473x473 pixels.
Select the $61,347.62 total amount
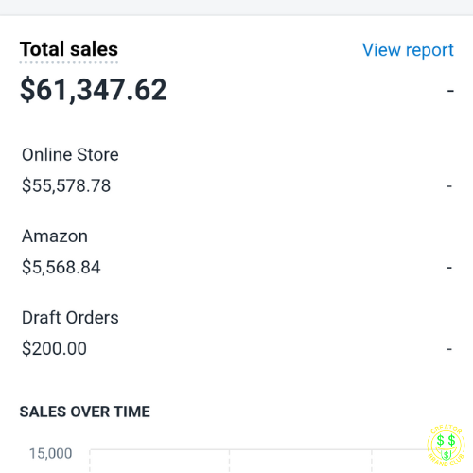pyautogui.click(x=94, y=90)
